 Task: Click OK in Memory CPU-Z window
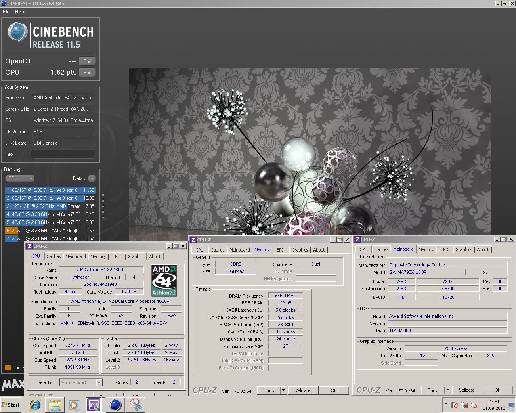point(334,390)
